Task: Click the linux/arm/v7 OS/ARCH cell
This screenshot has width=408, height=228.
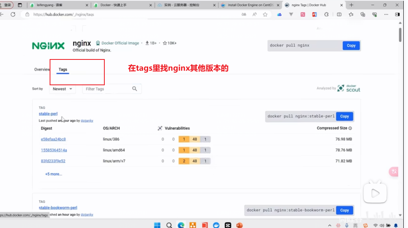Action: [114, 161]
